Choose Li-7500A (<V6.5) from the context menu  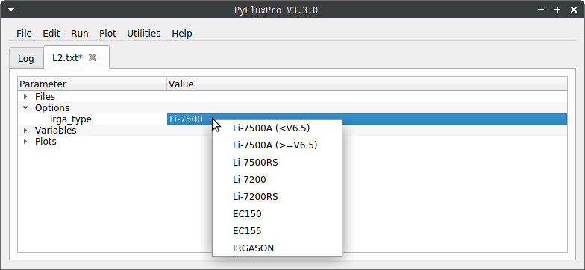278,128
